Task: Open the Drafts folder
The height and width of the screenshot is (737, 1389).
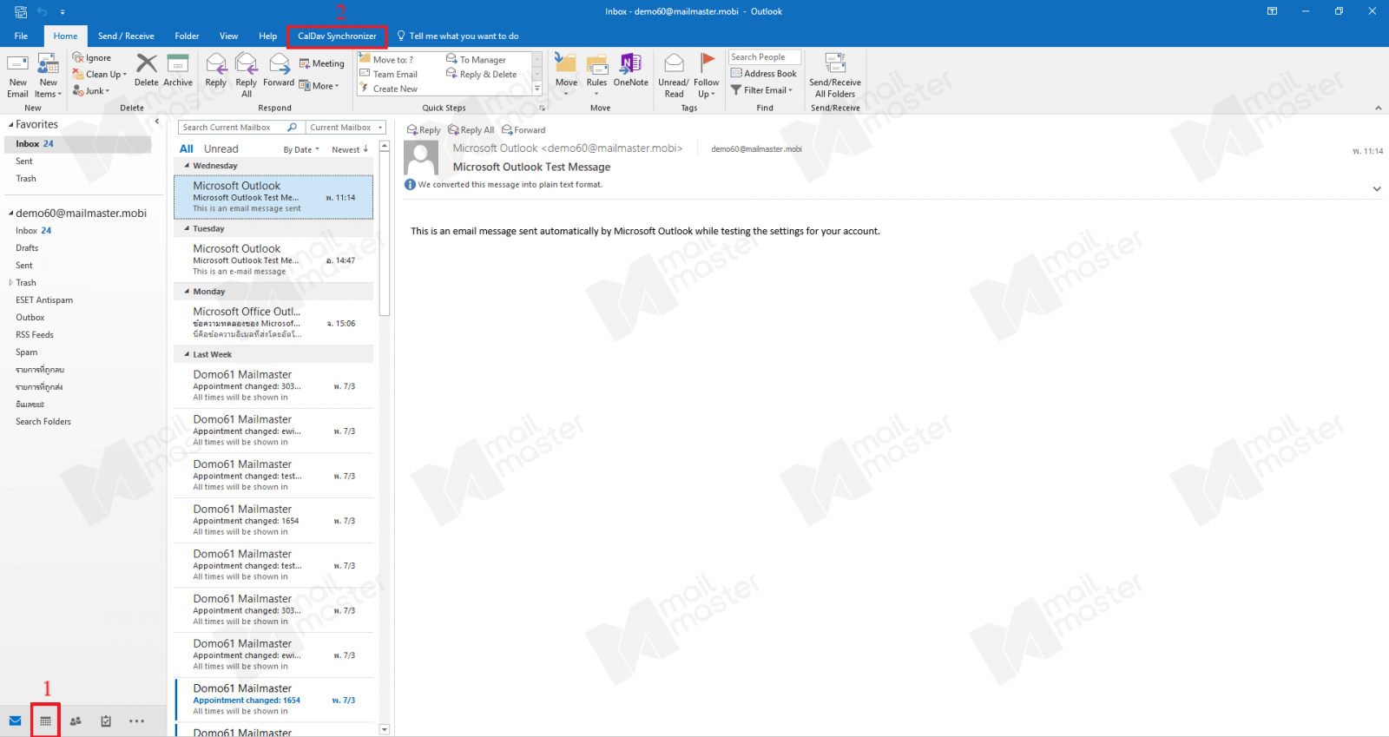Action: click(x=27, y=247)
